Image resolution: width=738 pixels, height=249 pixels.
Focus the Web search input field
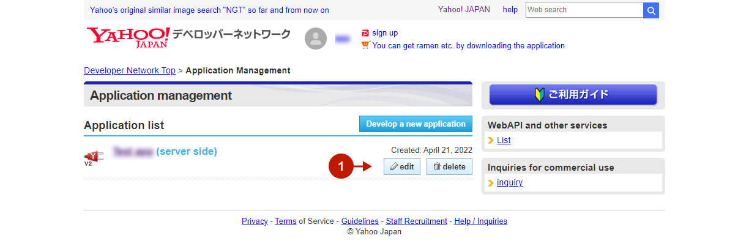[584, 10]
